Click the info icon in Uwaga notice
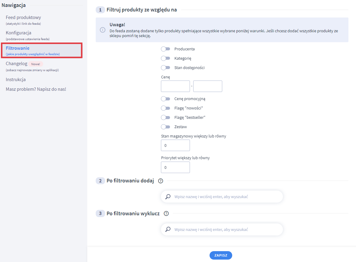This screenshot has height=262, width=356. click(x=103, y=30)
